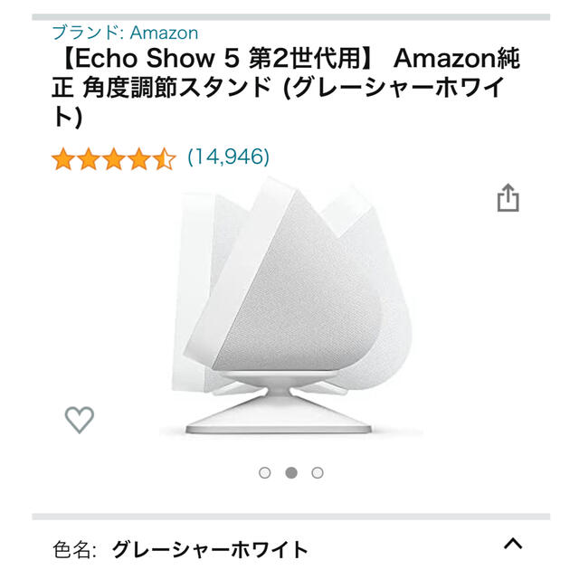Image resolution: width=579 pixels, height=579 pixels.
Task: Select the filled middle carousel dot
Action: (291, 472)
